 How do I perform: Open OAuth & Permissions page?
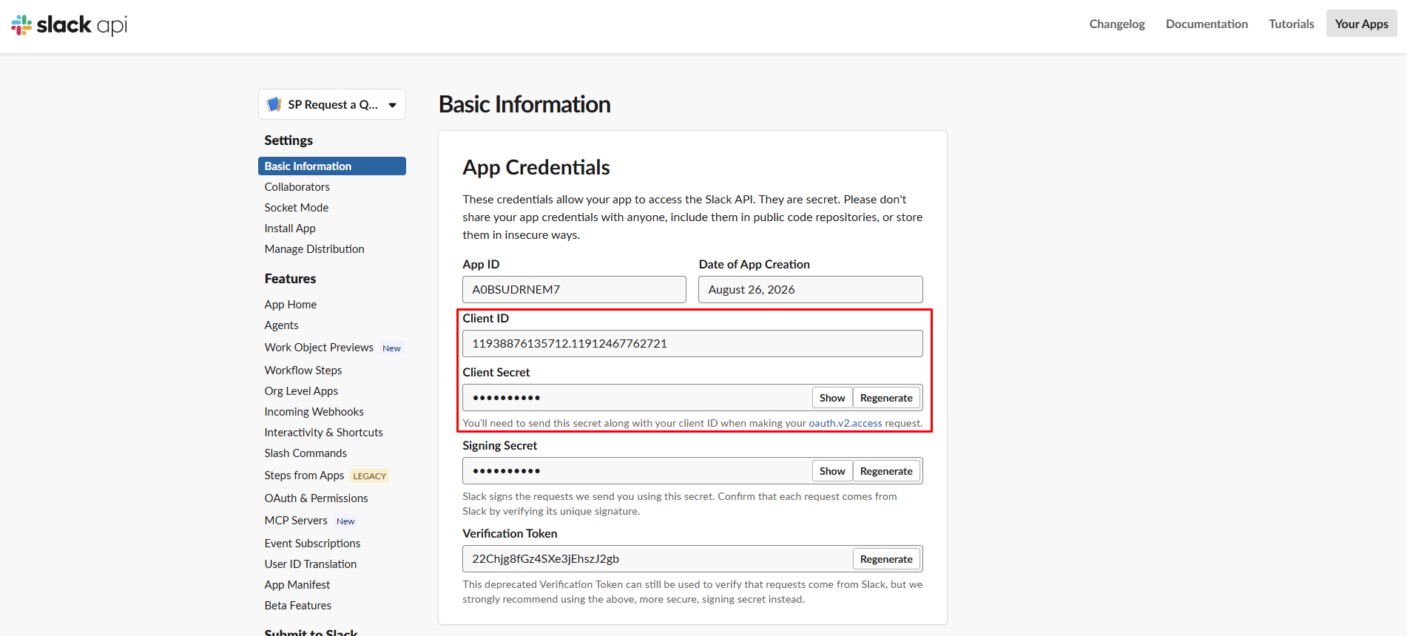[x=317, y=498]
